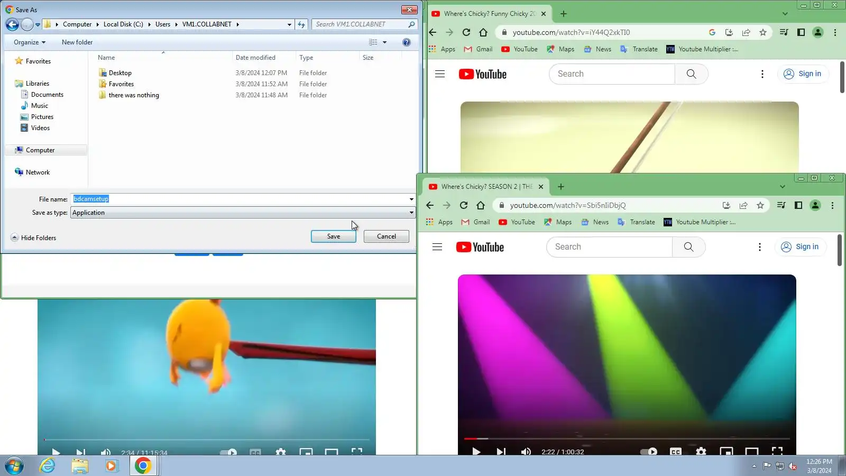The image size is (846, 476).
Task: Add a new tab in the Funny Chicky window
Action: point(564,14)
